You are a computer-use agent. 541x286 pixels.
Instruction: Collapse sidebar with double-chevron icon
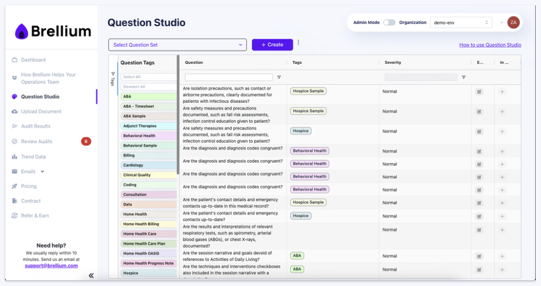click(91, 275)
